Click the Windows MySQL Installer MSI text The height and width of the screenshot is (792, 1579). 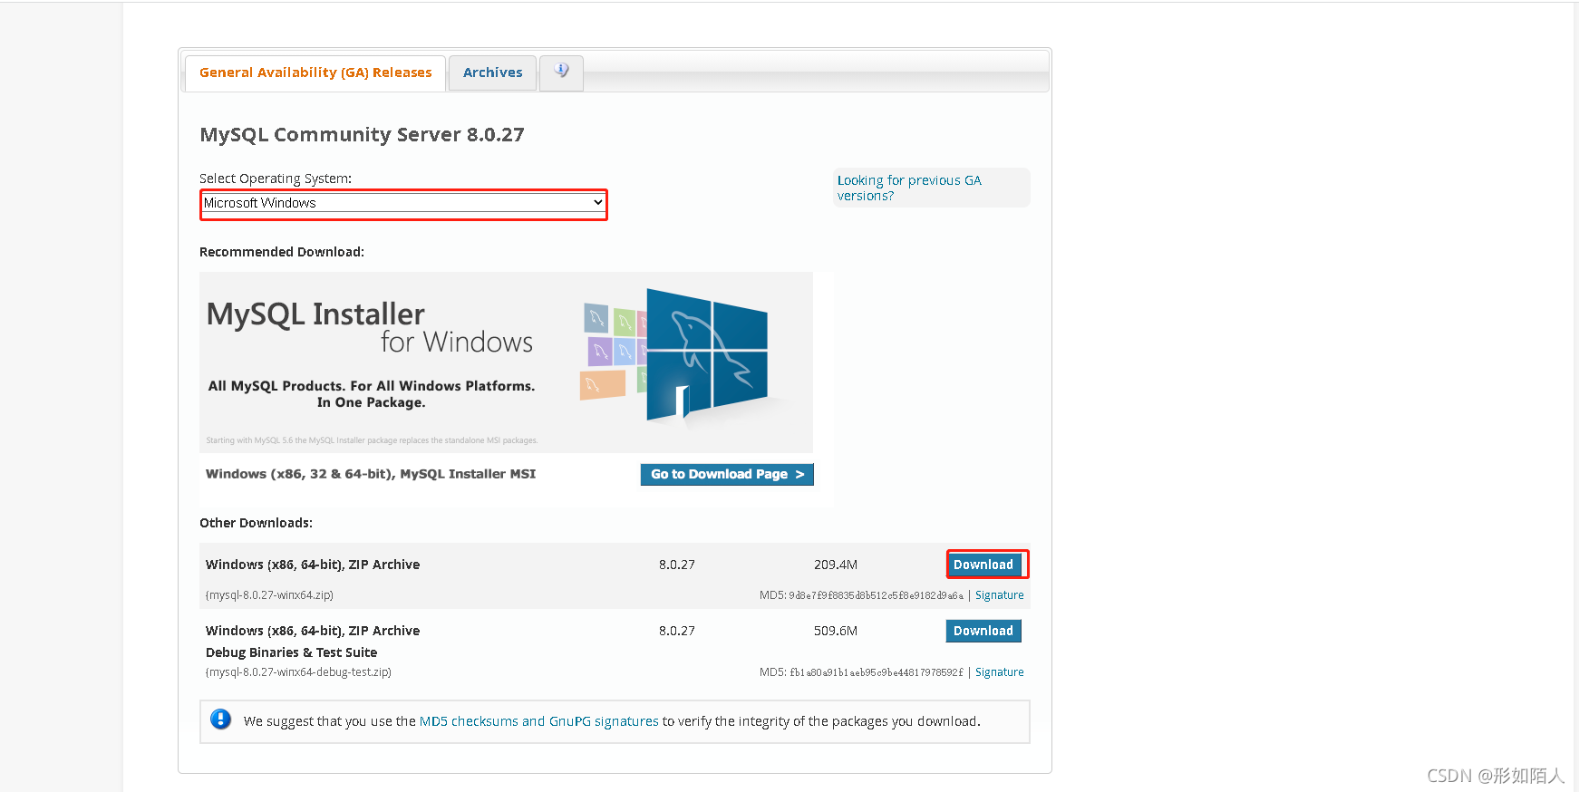(371, 474)
